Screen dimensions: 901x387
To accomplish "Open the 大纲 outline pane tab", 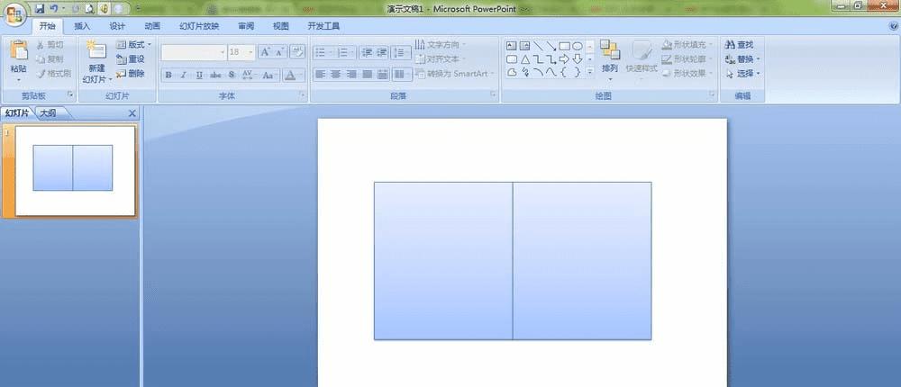I will coord(49,113).
